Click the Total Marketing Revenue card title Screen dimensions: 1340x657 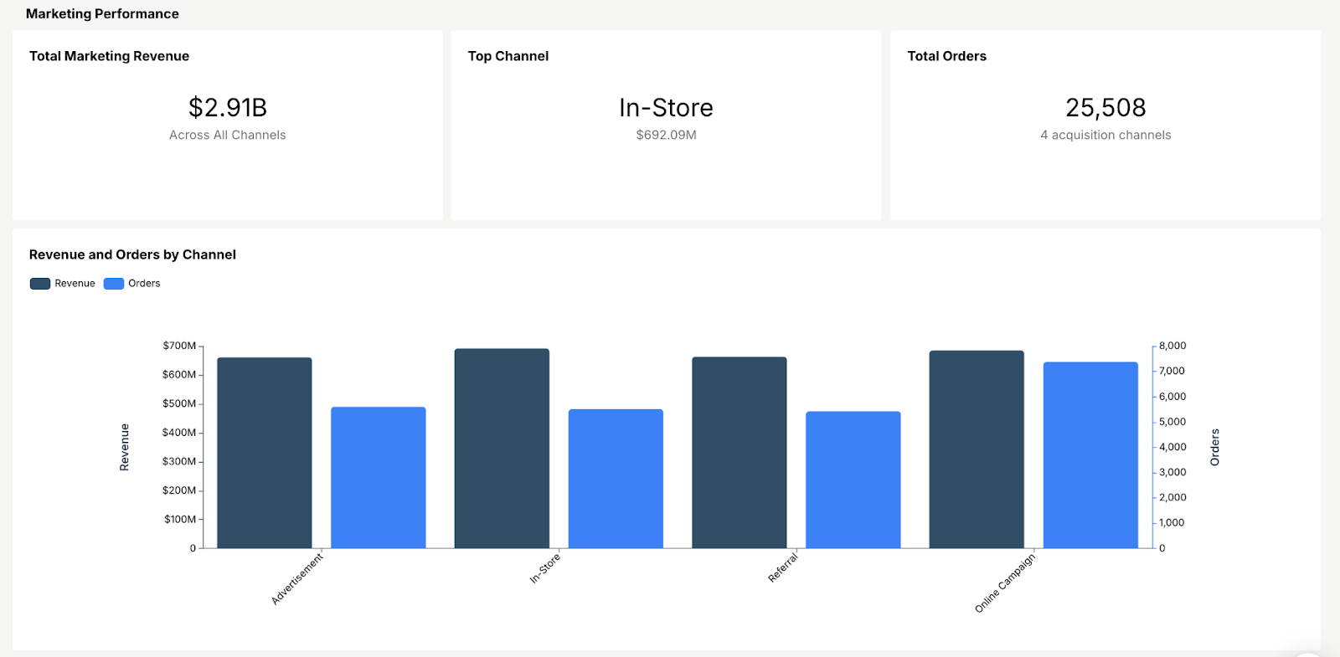coord(109,56)
